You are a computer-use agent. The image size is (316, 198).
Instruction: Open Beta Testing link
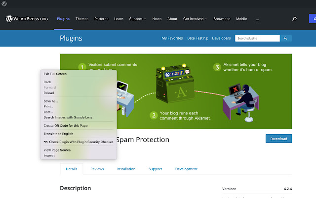click(x=197, y=38)
